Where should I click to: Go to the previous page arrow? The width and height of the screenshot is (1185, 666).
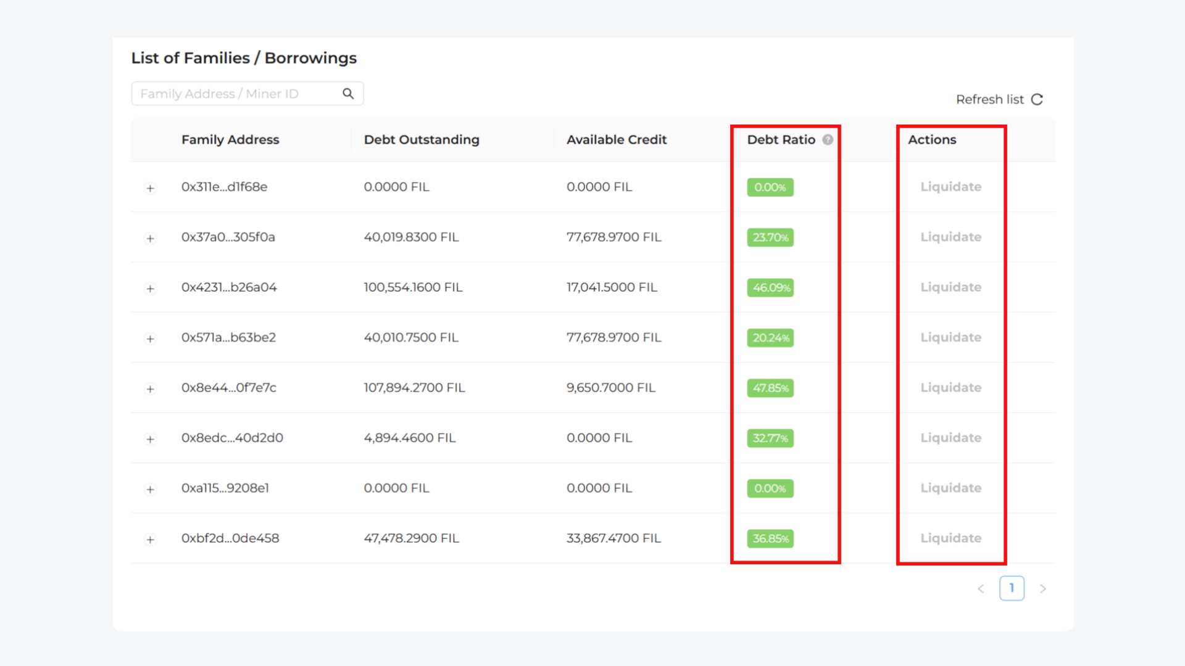tap(981, 589)
